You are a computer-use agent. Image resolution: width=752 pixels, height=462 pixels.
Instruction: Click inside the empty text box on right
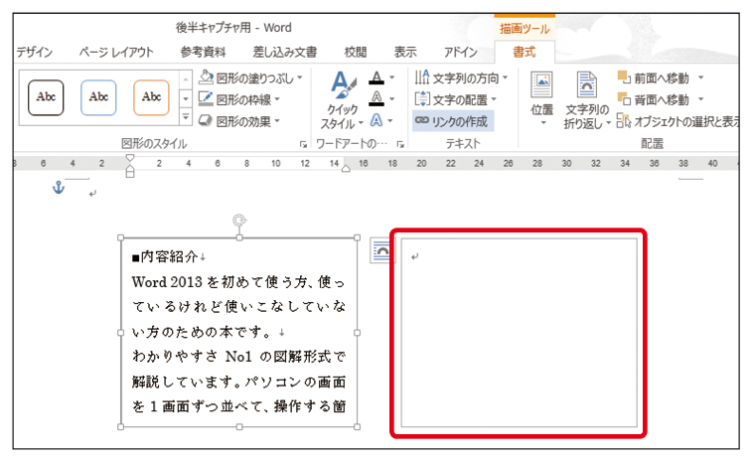coord(518,333)
